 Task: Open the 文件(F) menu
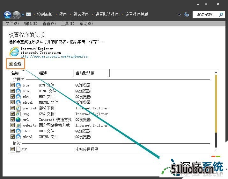[12, 24]
